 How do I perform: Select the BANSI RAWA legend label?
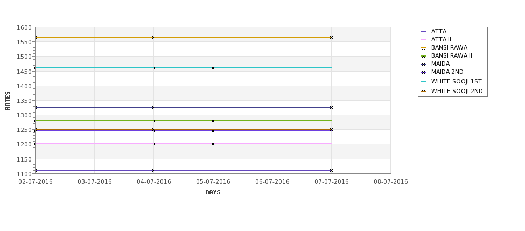(x=449, y=48)
